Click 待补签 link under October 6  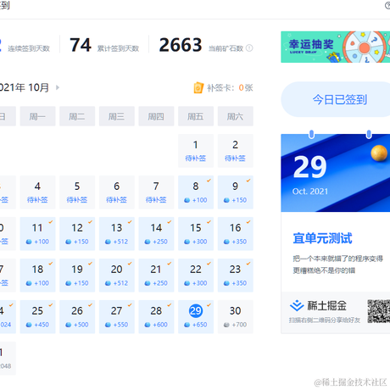point(116,200)
